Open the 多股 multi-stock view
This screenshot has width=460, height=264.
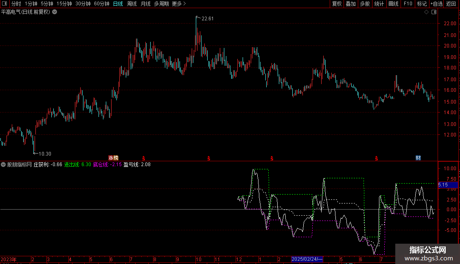365,4
